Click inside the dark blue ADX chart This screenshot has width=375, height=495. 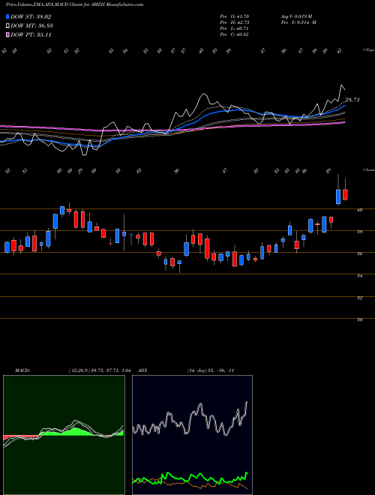pyautogui.click(x=192, y=435)
